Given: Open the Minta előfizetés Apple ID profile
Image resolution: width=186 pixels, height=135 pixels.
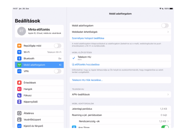Looking at the screenshot, I should coord(39,31).
